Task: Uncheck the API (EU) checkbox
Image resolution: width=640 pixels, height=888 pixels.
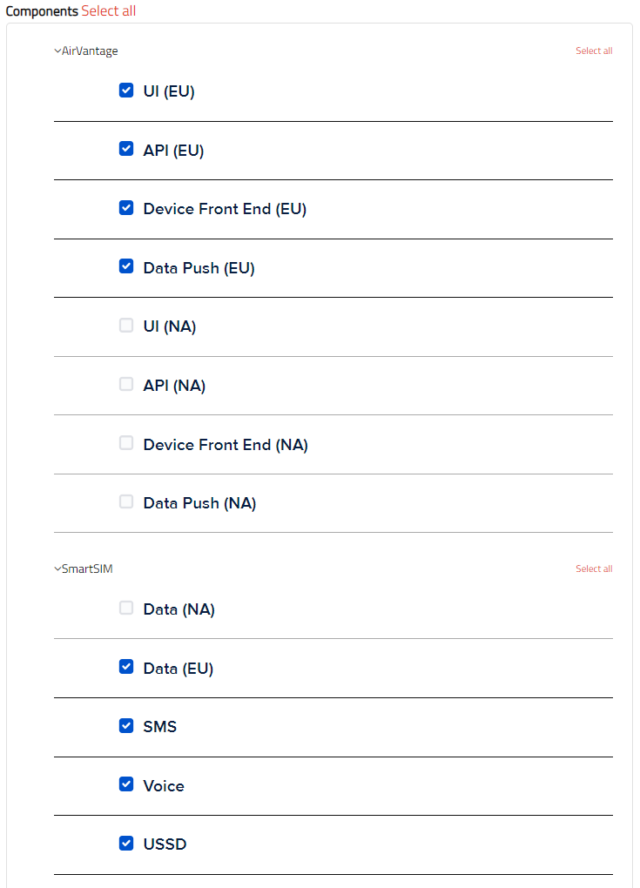Action: pyautogui.click(x=126, y=149)
